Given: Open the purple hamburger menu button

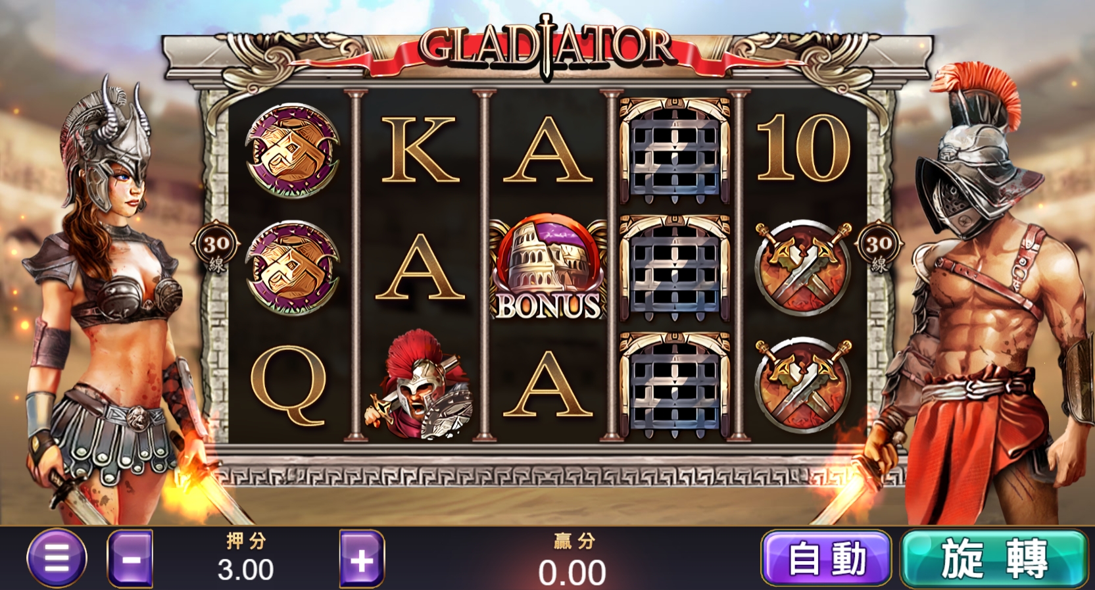Looking at the screenshot, I should (57, 558).
